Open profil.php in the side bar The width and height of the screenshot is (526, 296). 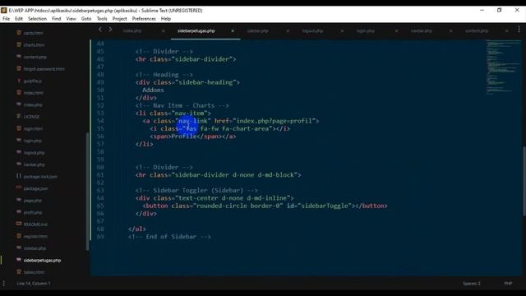[x=33, y=212]
